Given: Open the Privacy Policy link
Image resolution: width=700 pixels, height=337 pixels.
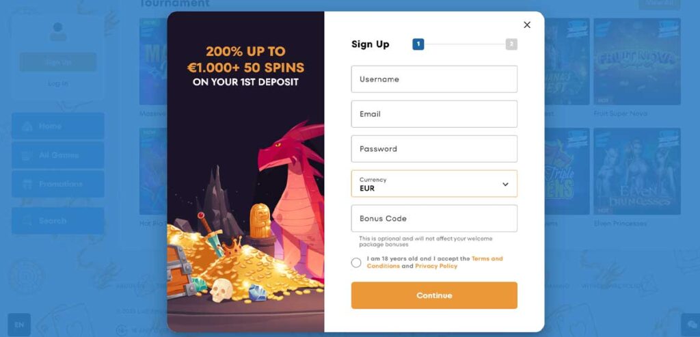Looking at the screenshot, I should coord(436,266).
